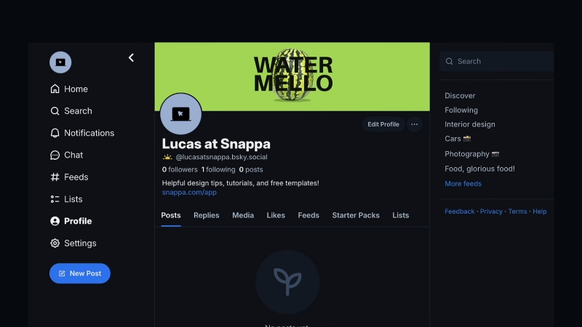Open Home from the sidebar house icon
Image resolution: width=582 pixels, height=327 pixels.
55,89
